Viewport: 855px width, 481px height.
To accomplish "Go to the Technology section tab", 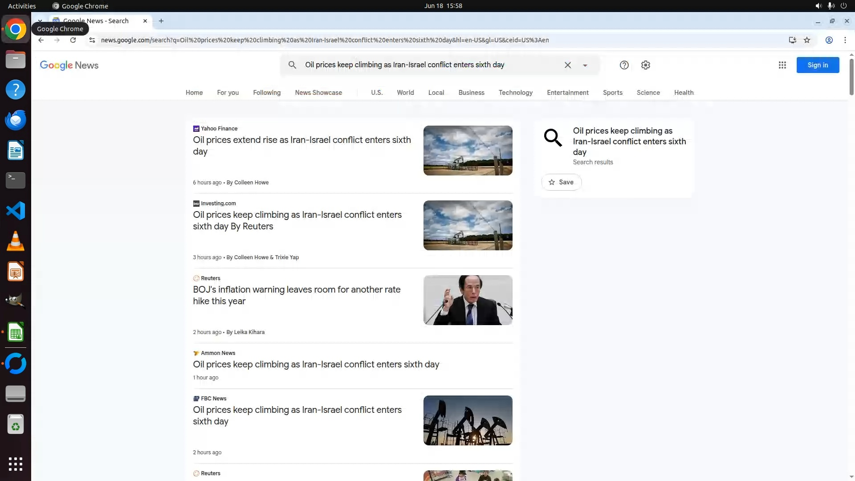I will (515, 93).
